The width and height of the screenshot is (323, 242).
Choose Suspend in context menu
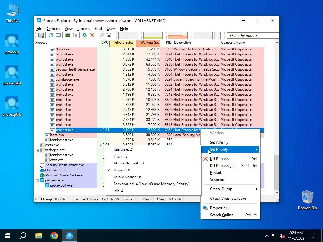230,180
